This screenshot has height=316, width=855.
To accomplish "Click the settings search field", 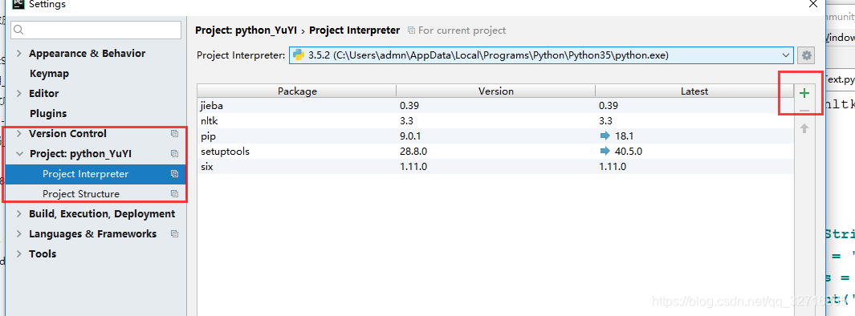I will (x=96, y=30).
